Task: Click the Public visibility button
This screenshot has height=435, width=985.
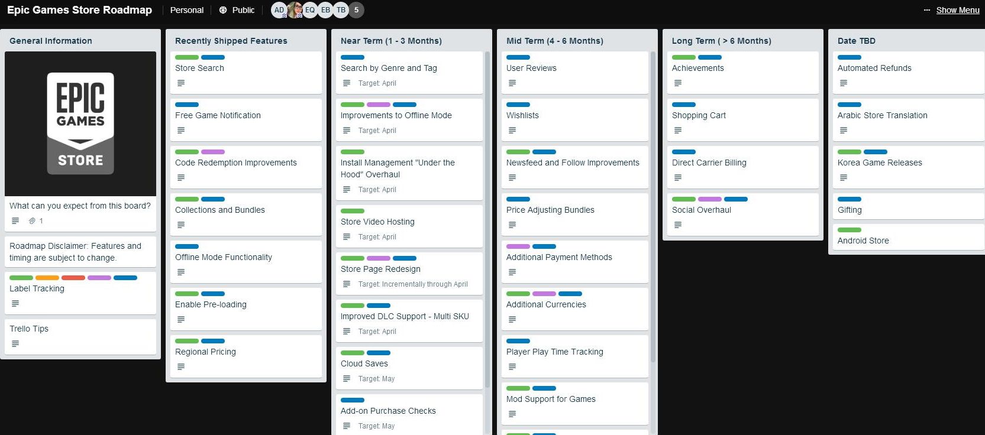Action: coord(237,10)
